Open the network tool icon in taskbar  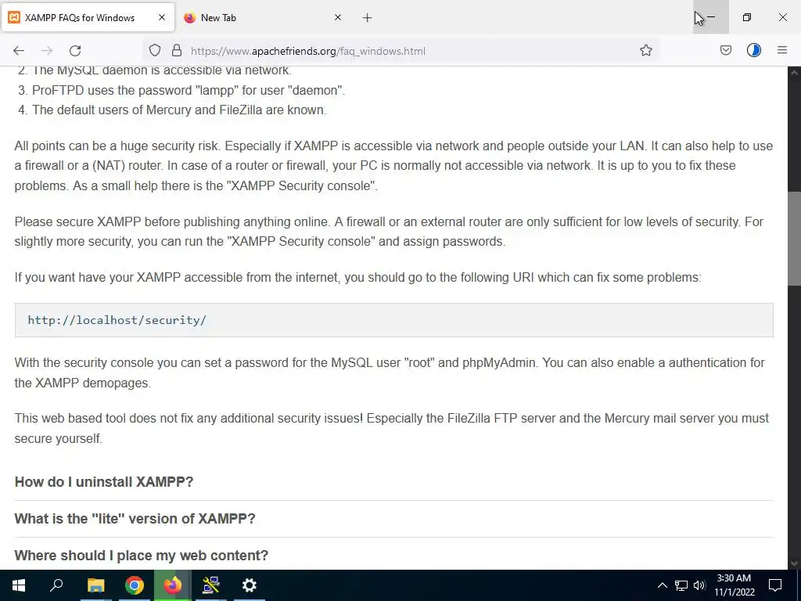pos(210,585)
